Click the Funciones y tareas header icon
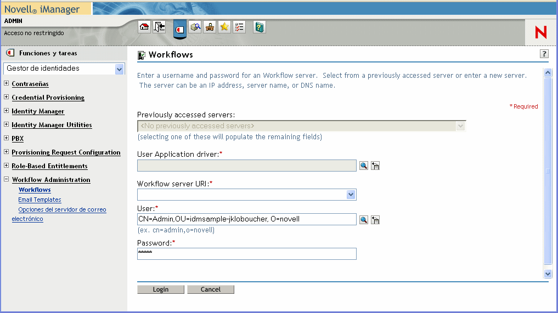This screenshot has height=313, width=558. (x=10, y=53)
